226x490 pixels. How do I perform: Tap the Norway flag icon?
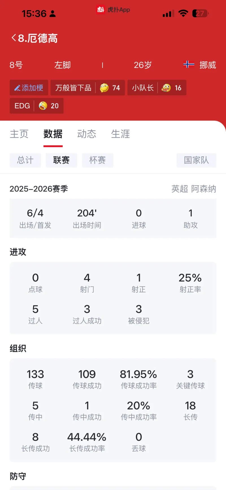(189, 65)
